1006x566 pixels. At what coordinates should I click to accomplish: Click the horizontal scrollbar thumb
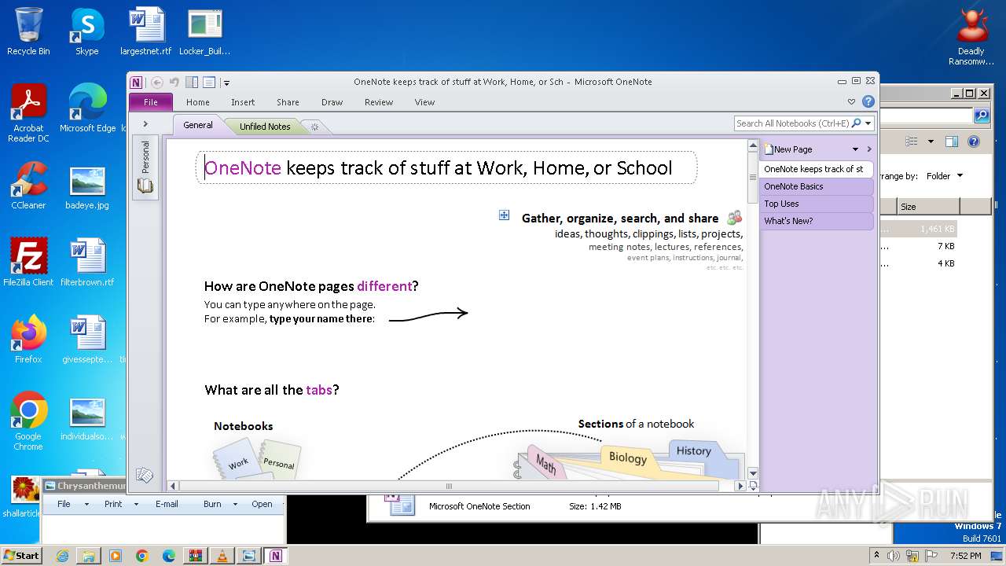450,486
